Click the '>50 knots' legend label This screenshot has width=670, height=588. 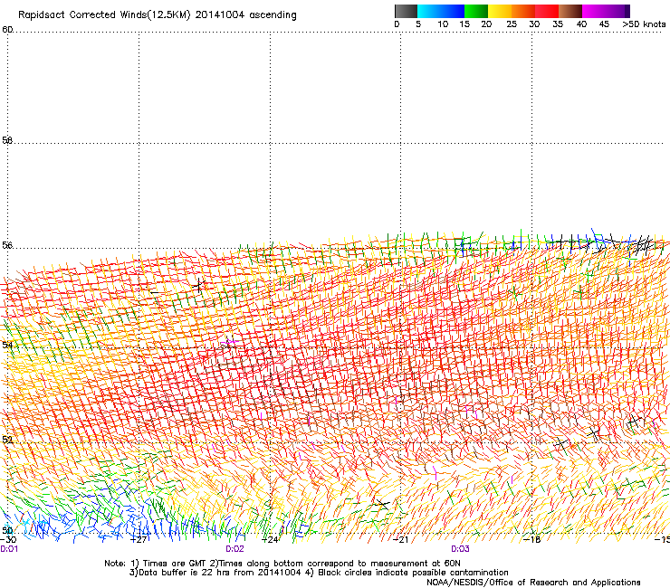coord(644,24)
